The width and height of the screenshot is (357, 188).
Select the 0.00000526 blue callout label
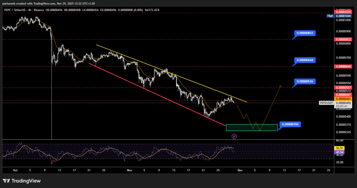(x=305, y=81)
